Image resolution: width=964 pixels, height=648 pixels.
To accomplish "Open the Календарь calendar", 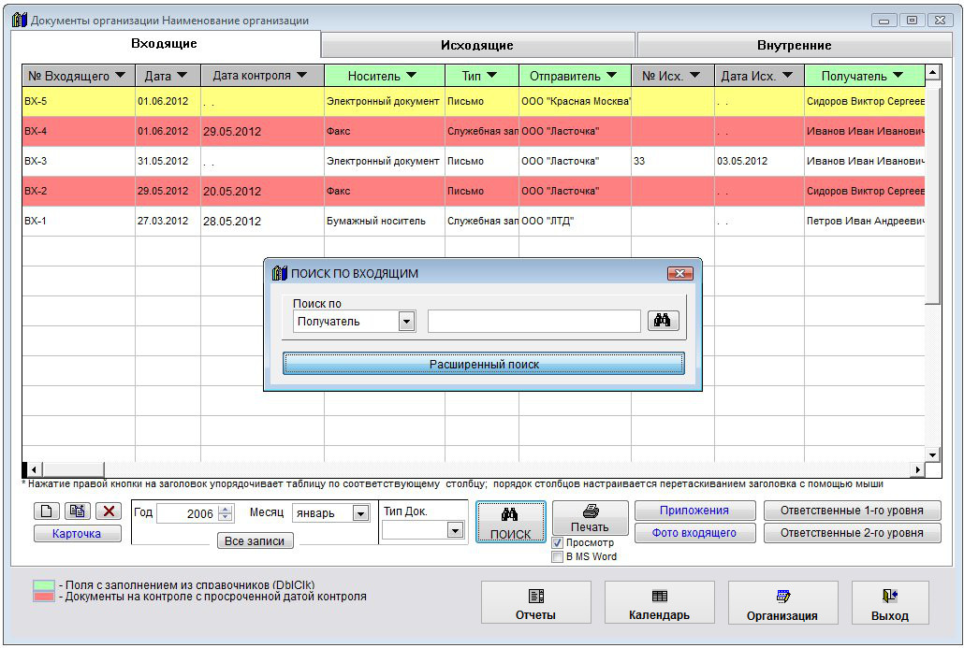I will [x=659, y=603].
